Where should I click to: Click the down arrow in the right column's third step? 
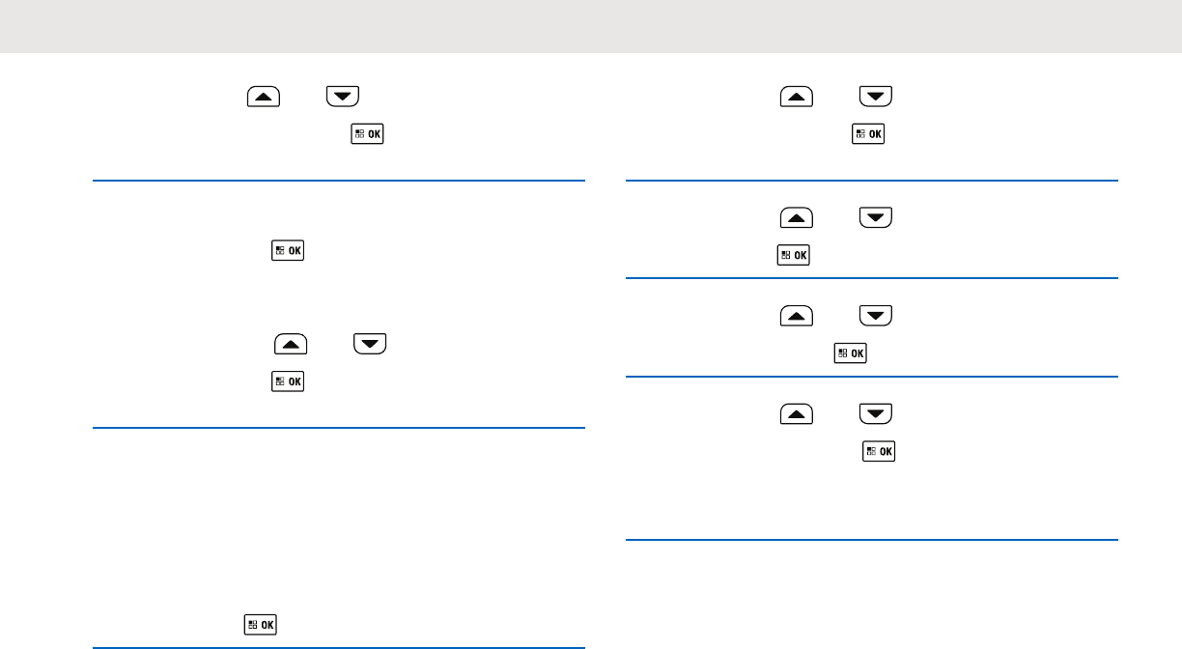click(876, 316)
